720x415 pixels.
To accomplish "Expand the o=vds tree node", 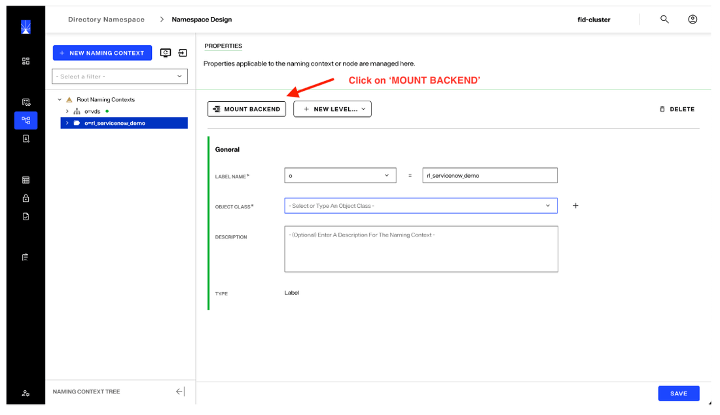I will click(67, 112).
